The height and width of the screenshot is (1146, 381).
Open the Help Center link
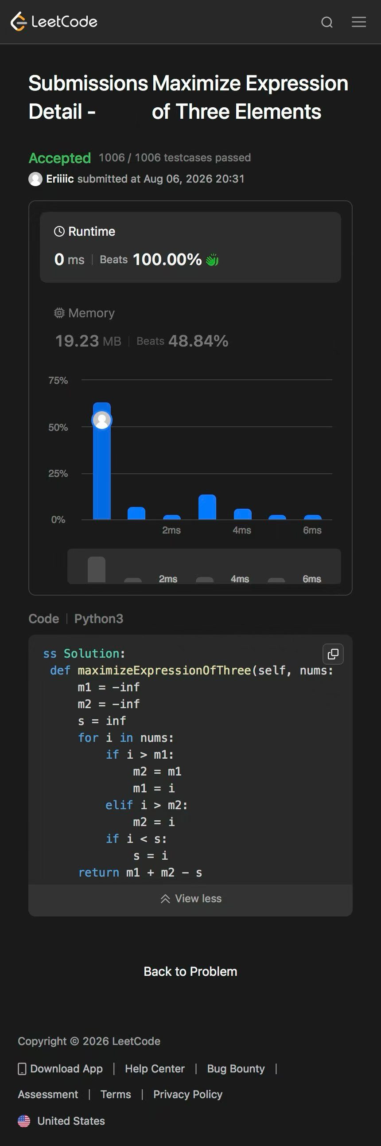[x=155, y=1068]
